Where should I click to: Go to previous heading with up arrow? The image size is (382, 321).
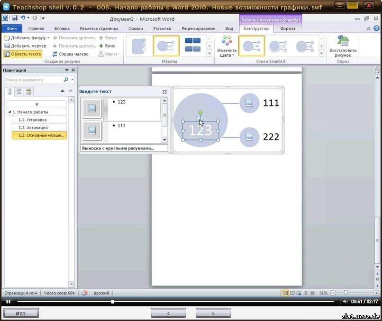tap(63, 91)
